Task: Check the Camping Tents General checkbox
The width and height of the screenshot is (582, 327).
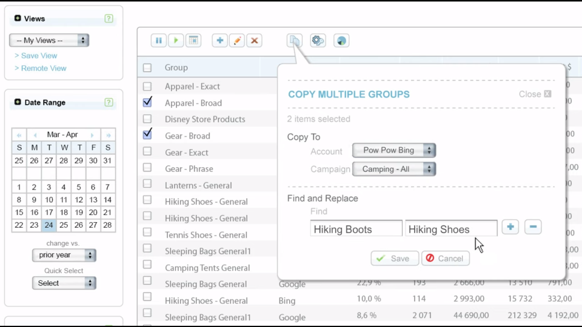Action: click(x=147, y=265)
